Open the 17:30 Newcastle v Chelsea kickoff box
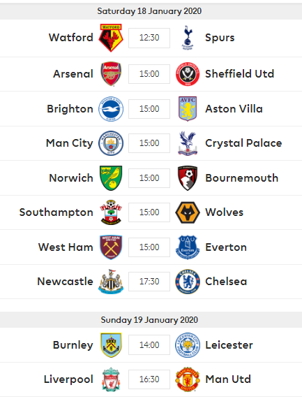Screen dimensions: 302x399 pyautogui.click(x=149, y=282)
